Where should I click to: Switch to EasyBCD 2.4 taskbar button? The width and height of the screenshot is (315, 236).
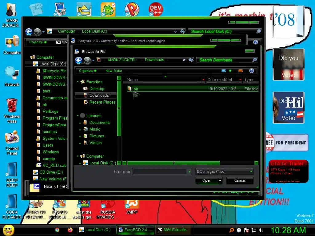tap(136, 230)
